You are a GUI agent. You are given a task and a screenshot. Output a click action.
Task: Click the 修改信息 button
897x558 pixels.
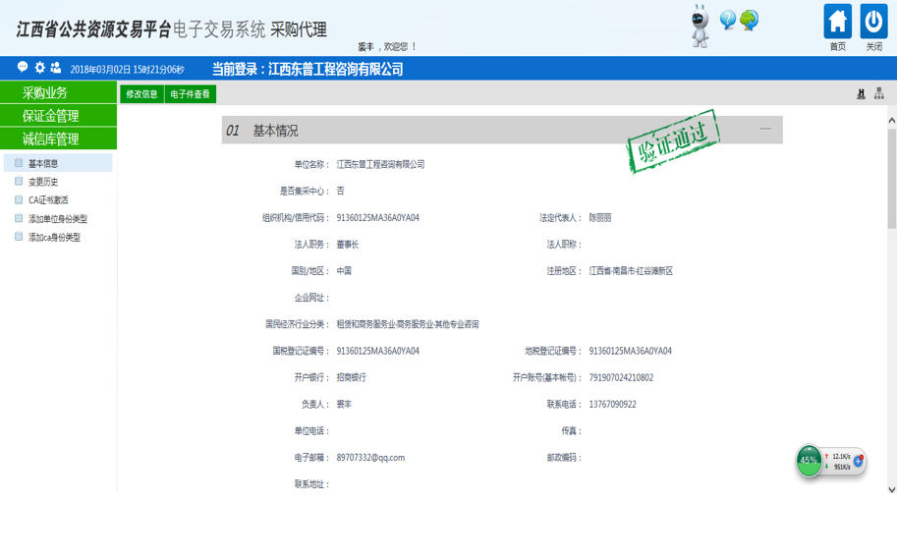point(141,94)
